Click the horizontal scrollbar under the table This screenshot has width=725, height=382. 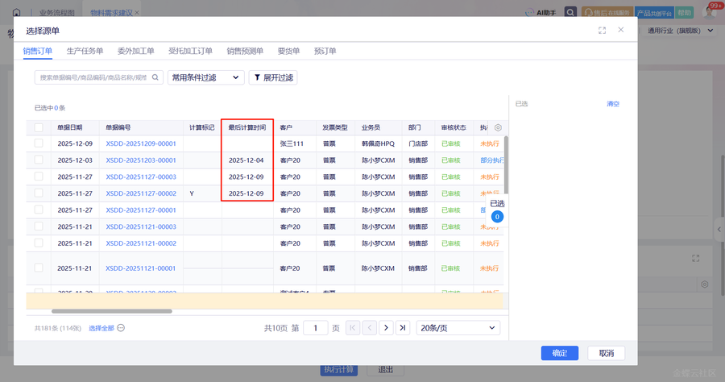pyautogui.click(x=112, y=311)
